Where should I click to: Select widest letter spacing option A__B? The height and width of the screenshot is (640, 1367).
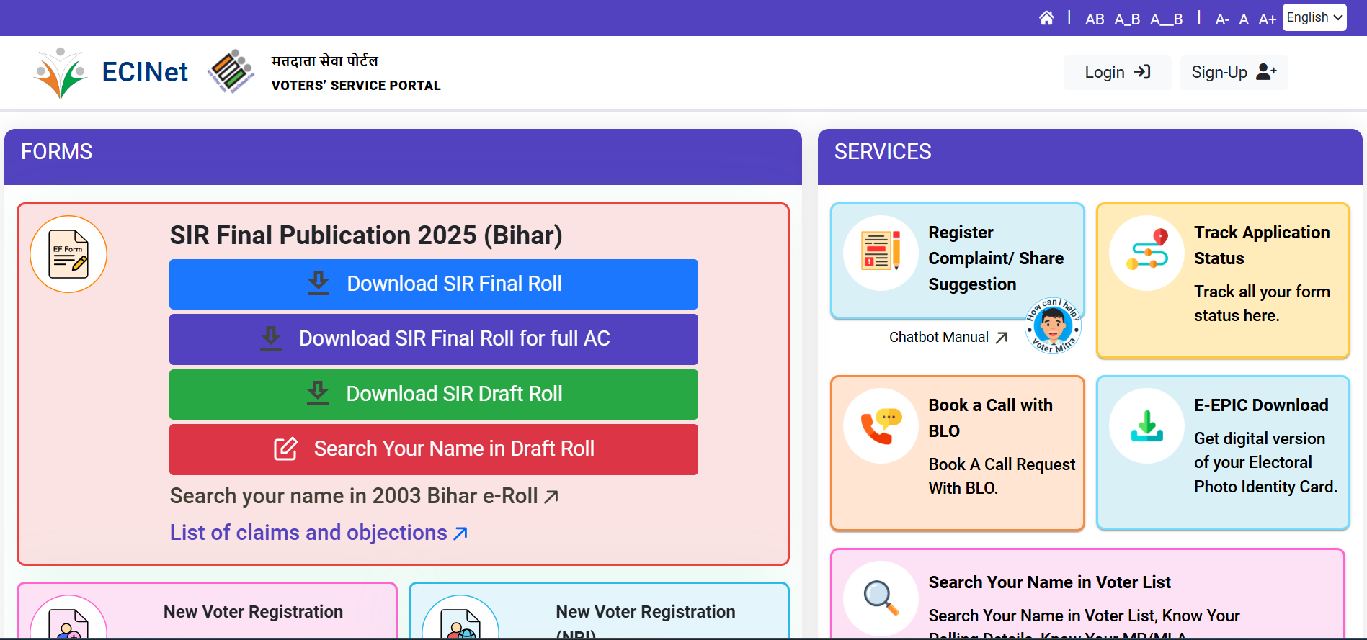point(1166,19)
